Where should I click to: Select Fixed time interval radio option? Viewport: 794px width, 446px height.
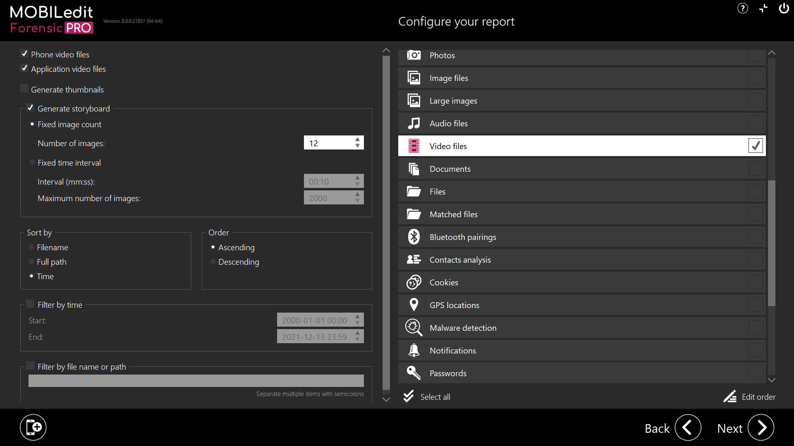click(32, 163)
